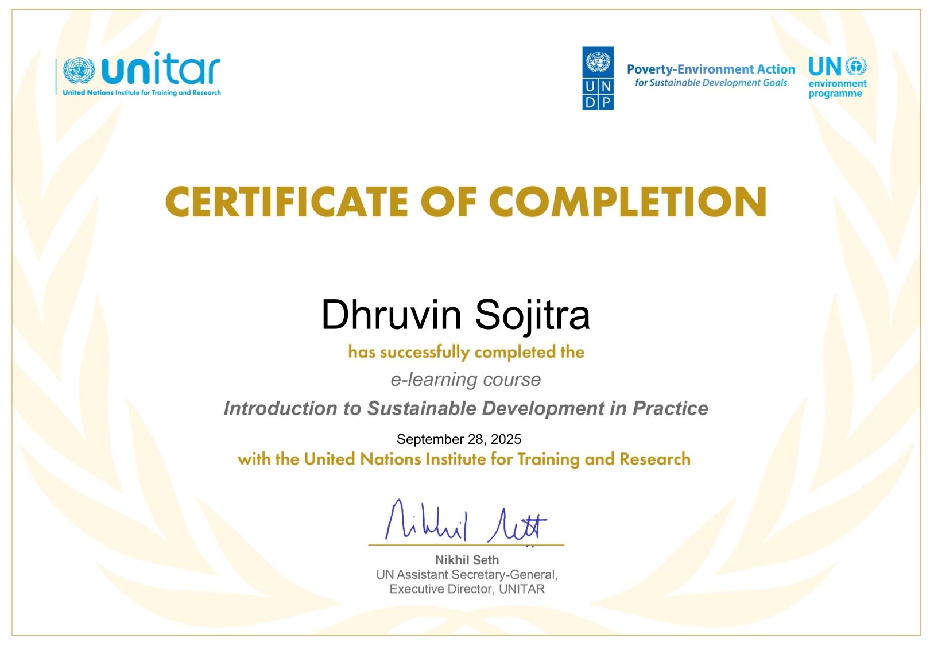The image size is (930, 646).
Task: Click the globe emblem atop the UNDP logo
Action: point(598,61)
